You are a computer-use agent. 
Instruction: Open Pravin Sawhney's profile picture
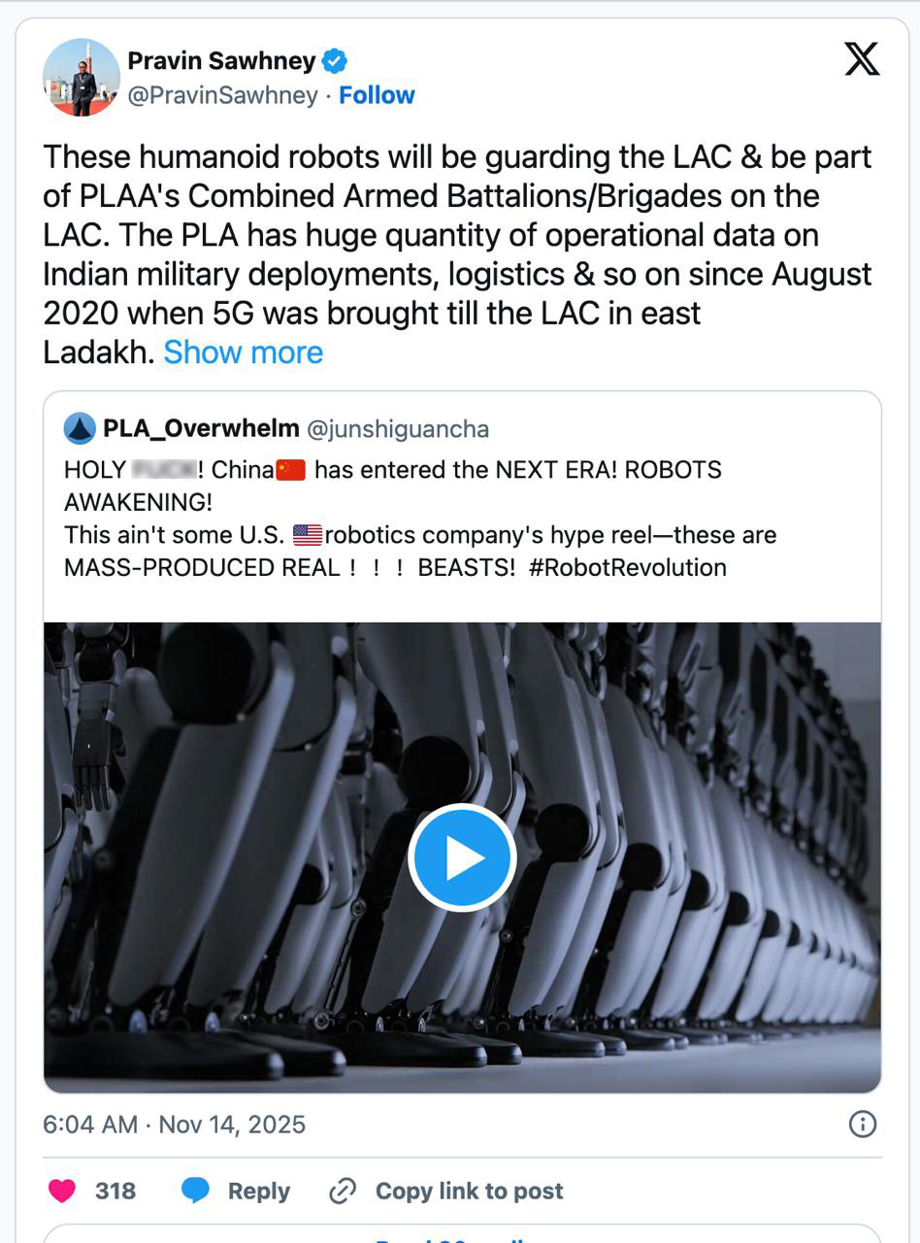(x=82, y=79)
